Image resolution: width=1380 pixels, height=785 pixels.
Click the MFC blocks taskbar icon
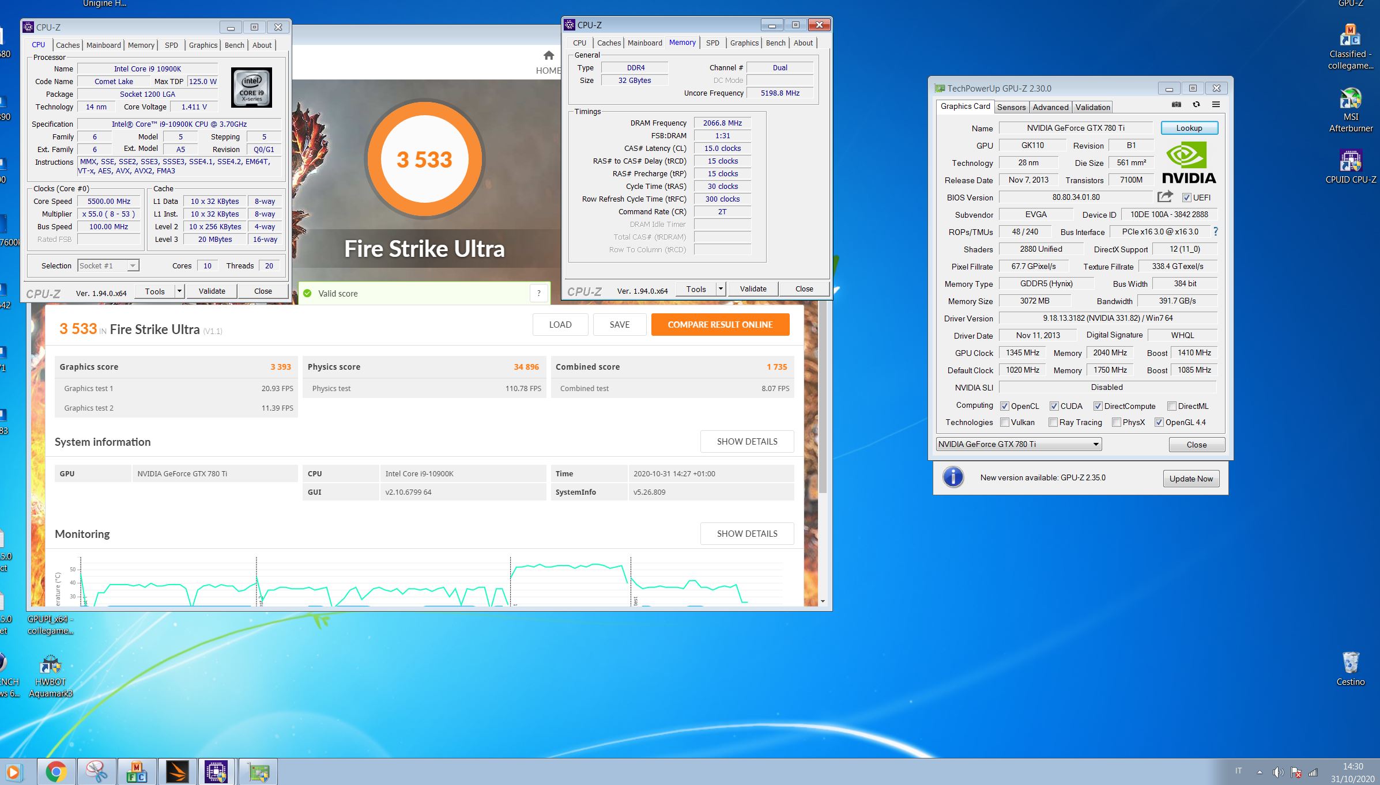pos(137,772)
